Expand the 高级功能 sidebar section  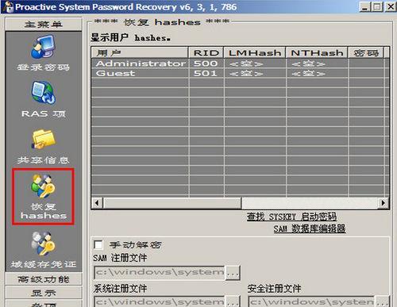44,279
